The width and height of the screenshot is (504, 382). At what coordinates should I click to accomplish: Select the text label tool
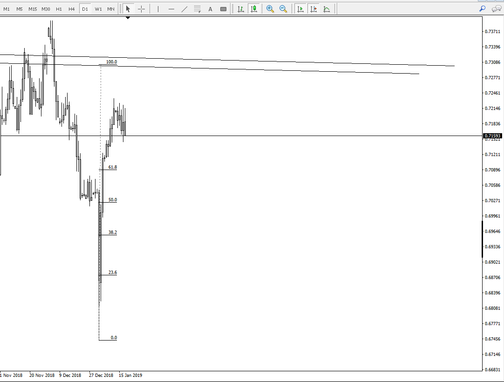coord(223,9)
